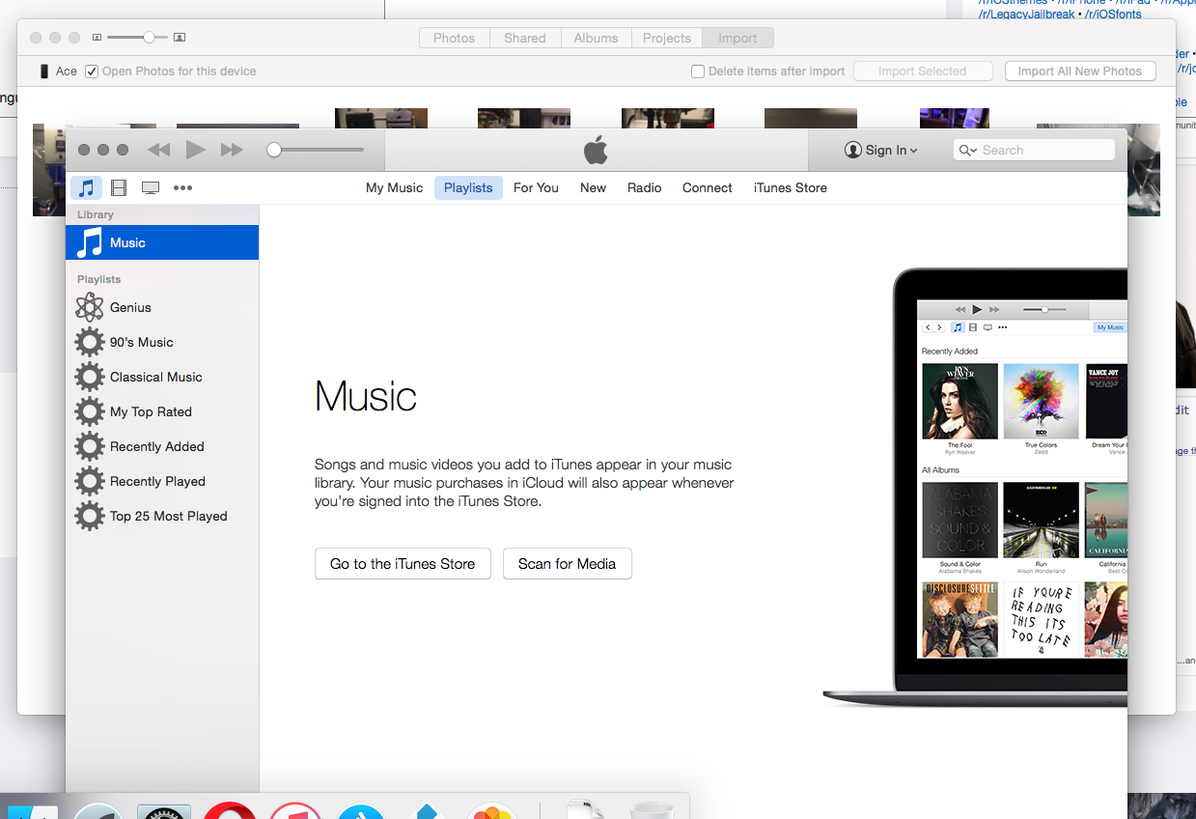Viewport: 1196px width, 819px height.
Task: Click the Scan for Media button
Action: point(567,564)
